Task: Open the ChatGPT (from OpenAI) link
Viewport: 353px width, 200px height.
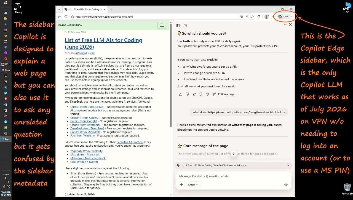Action: (85, 118)
